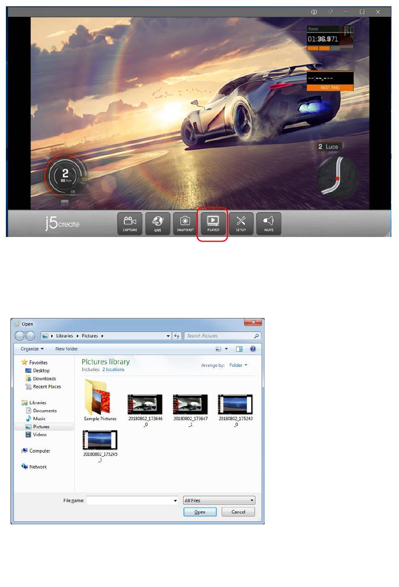Click Libraries in the address breadcrumb

tap(65, 336)
